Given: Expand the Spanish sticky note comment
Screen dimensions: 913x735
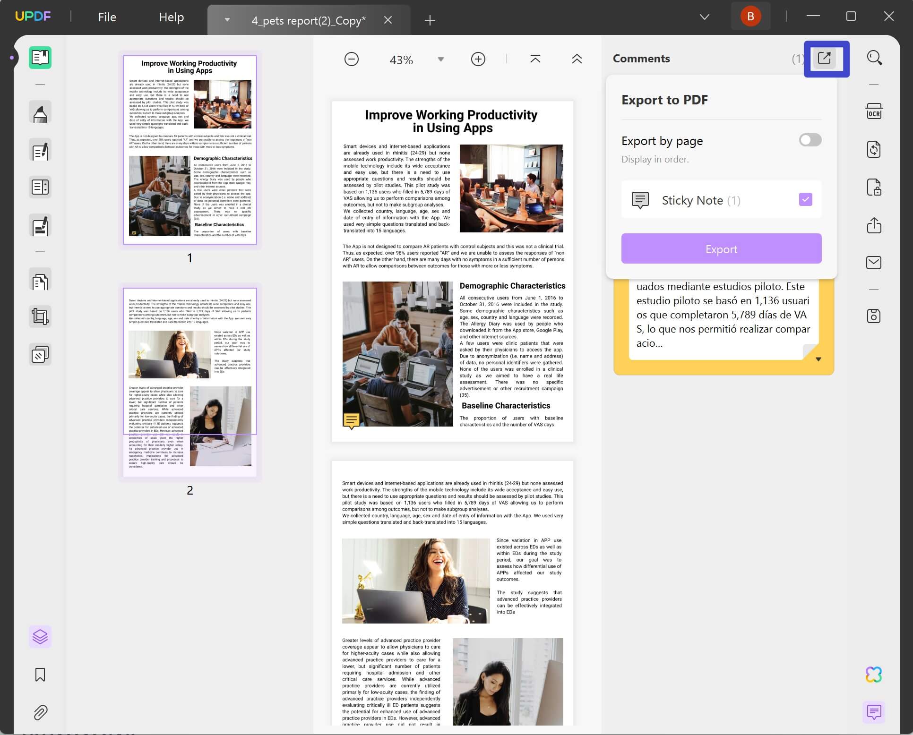Looking at the screenshot, I should tap(819, 358).
